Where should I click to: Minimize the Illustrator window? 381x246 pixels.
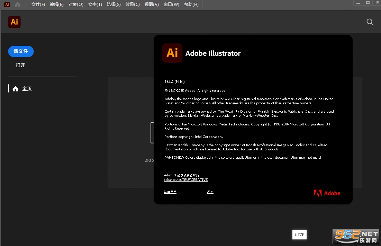coord(358,3)
